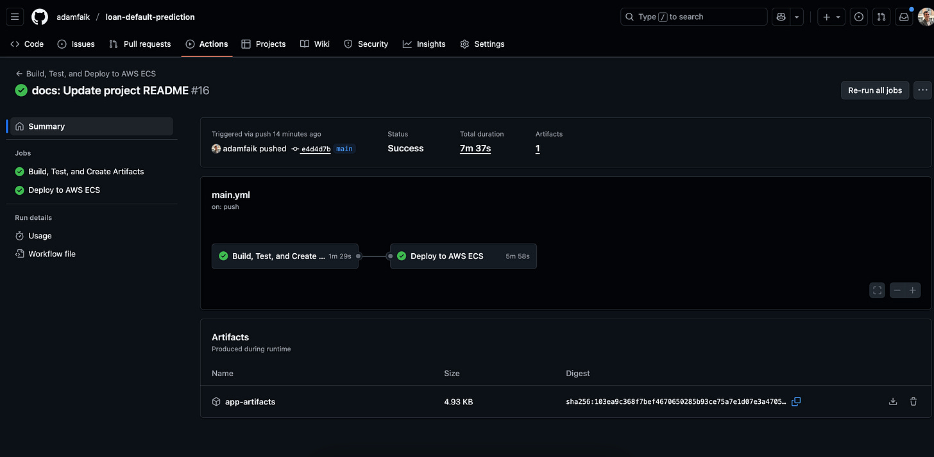Click Re-run all jobs button
934x457 pixels.
coord(875,90)
